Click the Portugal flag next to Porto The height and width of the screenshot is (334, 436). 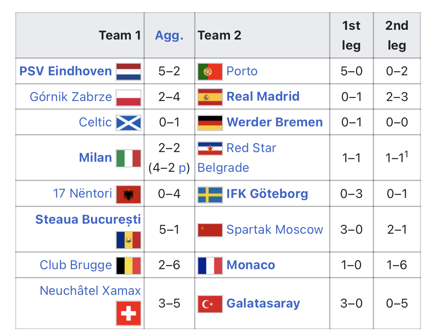click(210, 72)
